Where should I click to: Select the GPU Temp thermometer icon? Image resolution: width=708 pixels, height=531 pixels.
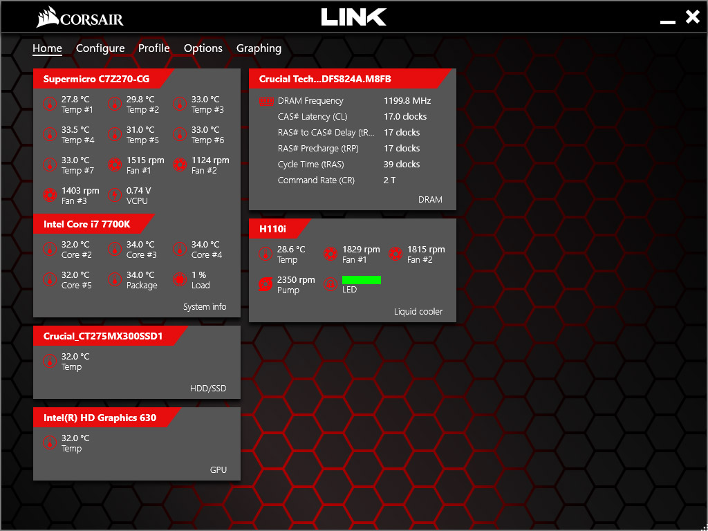pyautogui.click(x=49, y=443)
